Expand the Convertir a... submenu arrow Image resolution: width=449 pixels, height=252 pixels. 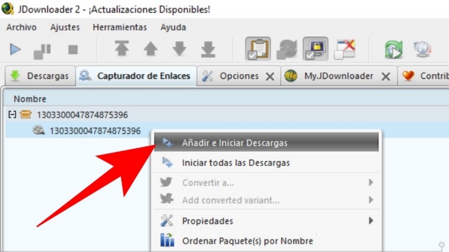point(371,183)
